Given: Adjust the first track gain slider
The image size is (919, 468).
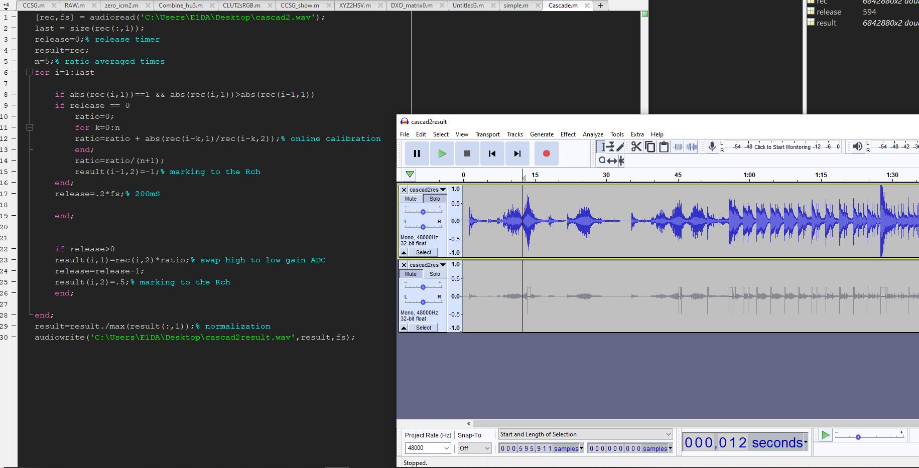Looking at the screenshot, I should coord(423,212).
